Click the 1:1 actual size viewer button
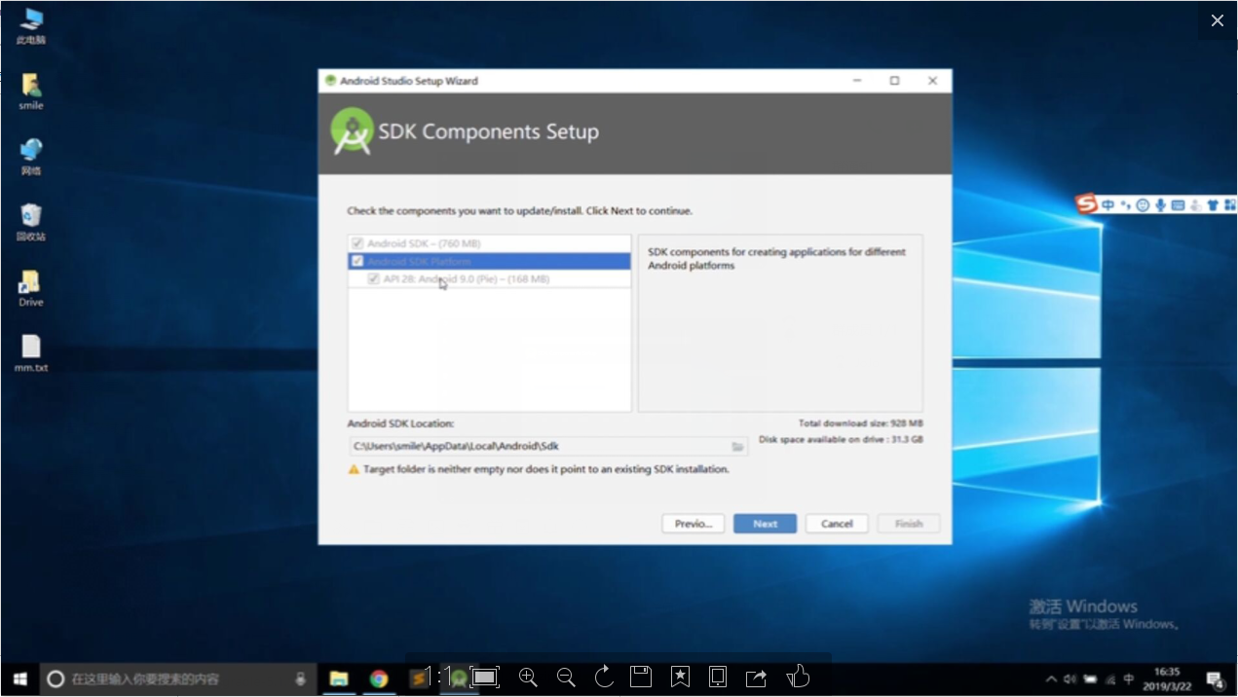 click(x=440, y=677)
